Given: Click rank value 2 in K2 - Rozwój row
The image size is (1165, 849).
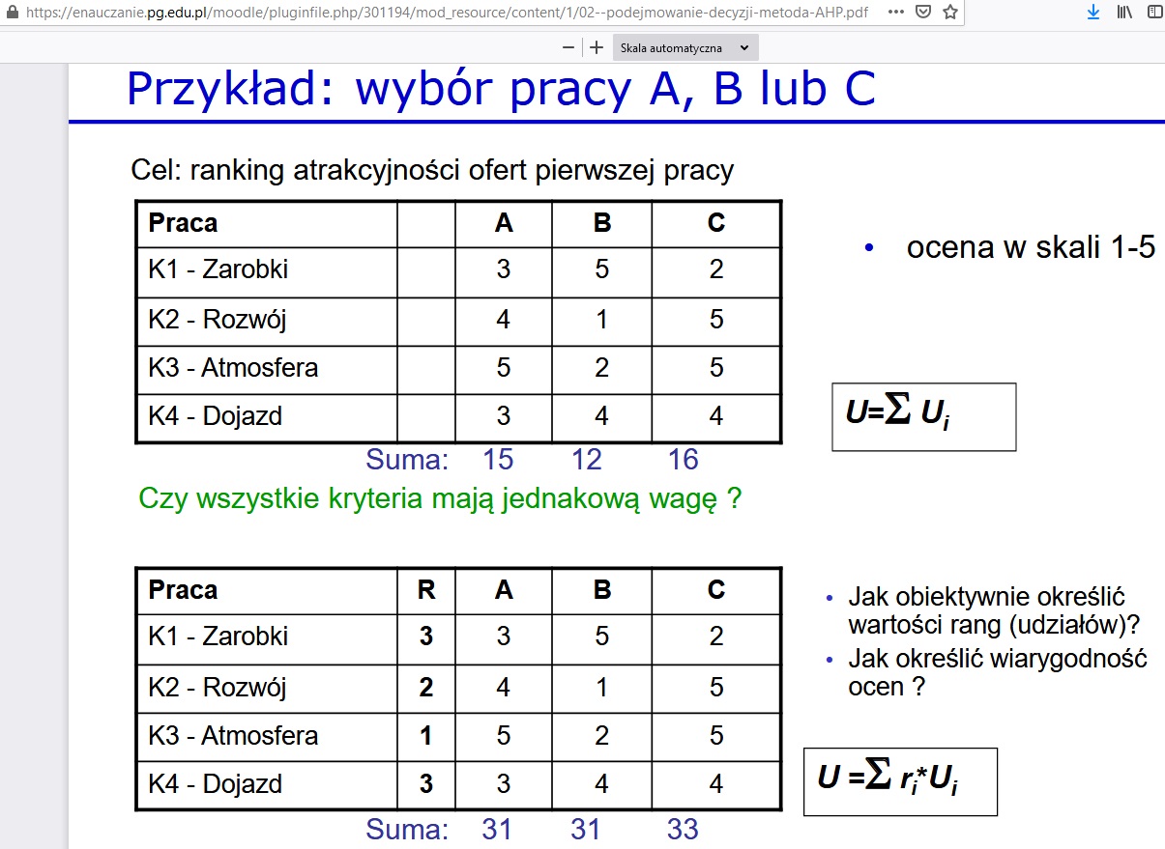Looking at the screenshot, I should point(426,688).
